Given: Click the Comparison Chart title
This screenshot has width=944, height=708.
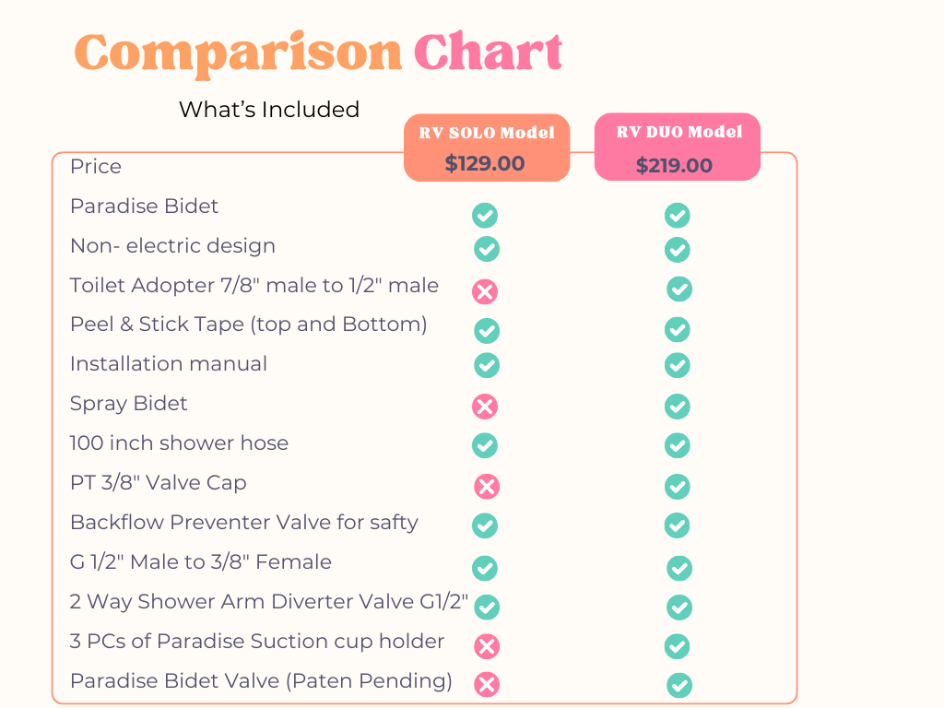Looking at the screenshot, I should coord(318,53).
